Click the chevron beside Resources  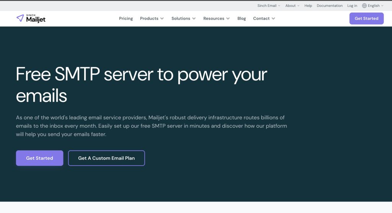[x=228, y=18]
